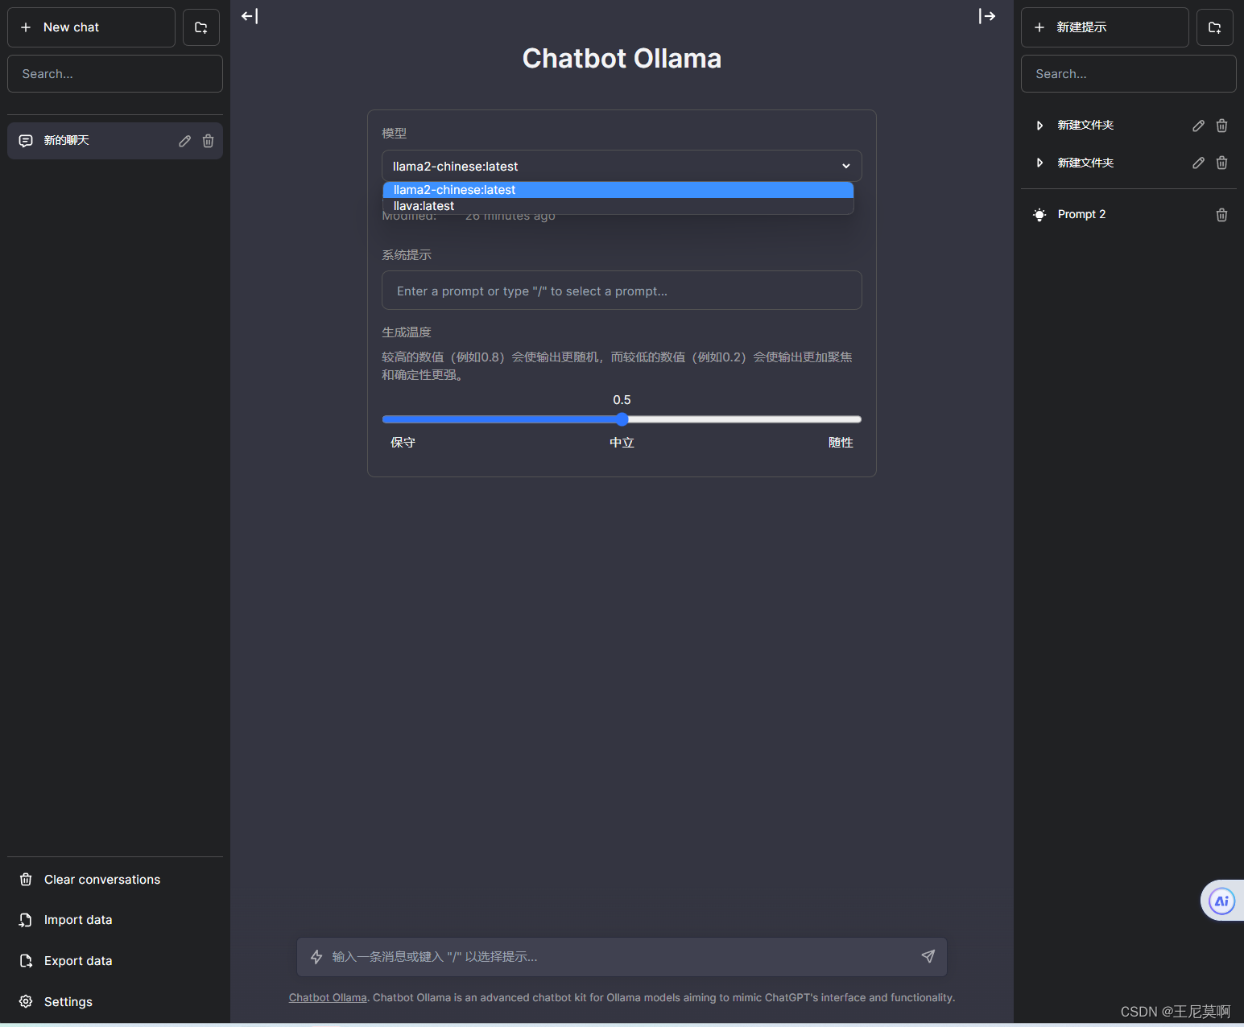Create new chat folder icon
The height and width of the screenshot is (1027, 1244).
coord(201,27)
